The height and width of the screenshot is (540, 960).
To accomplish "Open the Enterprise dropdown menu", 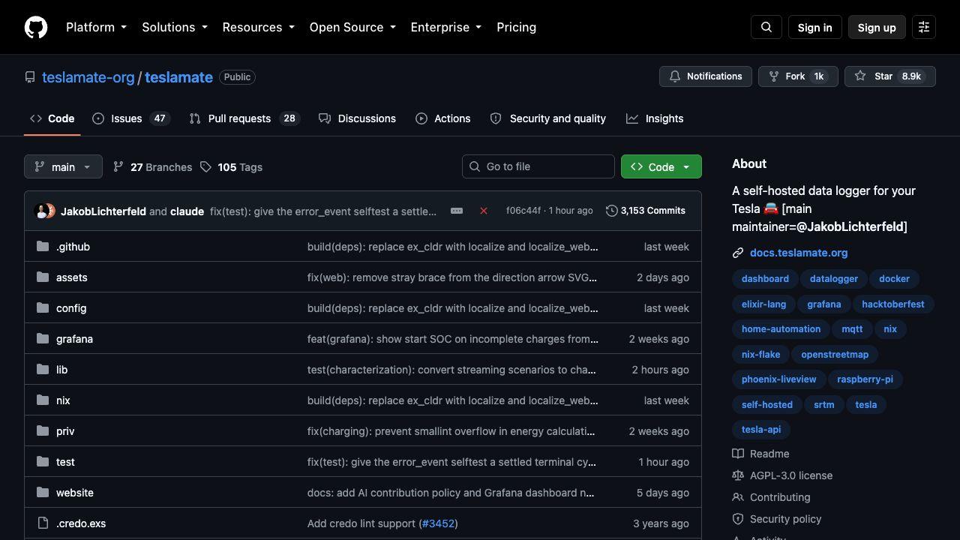I will pos(446,27).
